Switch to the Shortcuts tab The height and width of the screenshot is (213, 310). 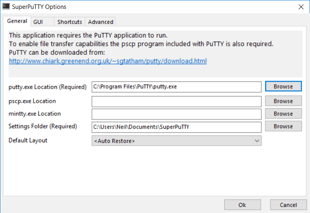click(x=69, y=22)
